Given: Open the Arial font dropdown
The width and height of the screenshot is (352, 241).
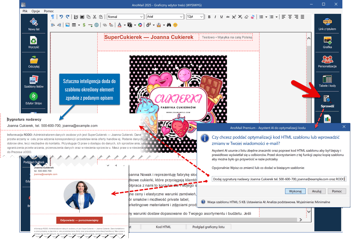Looking at the screenshot, I should click(x=165, y=17).
